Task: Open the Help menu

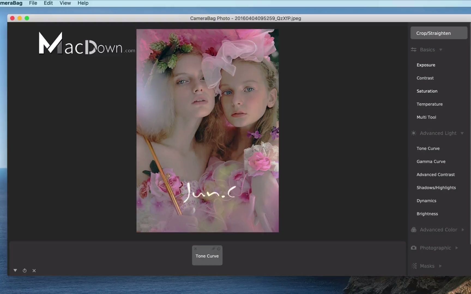Action: pos(83,3)
